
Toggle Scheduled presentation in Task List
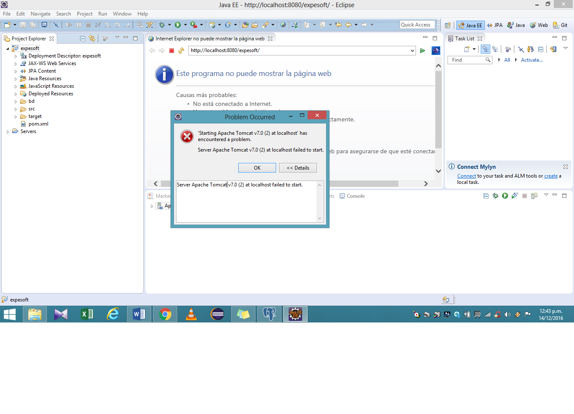click(495, 49)
